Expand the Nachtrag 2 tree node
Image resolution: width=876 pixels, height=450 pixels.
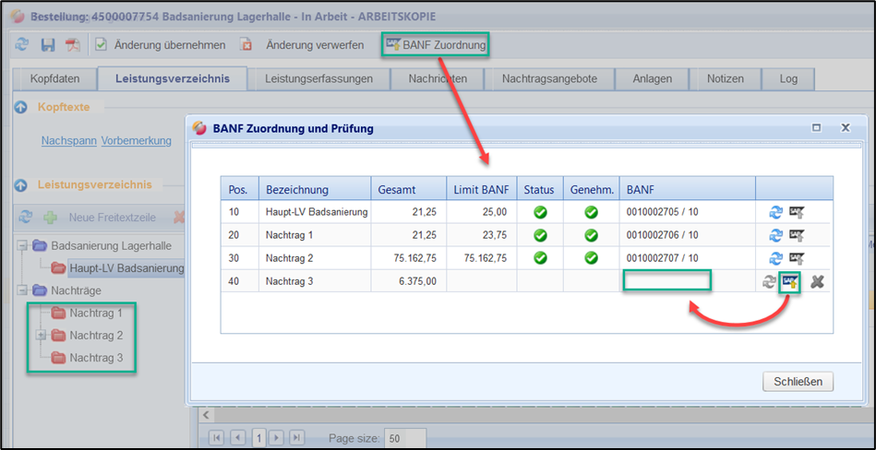coord(41,336)
